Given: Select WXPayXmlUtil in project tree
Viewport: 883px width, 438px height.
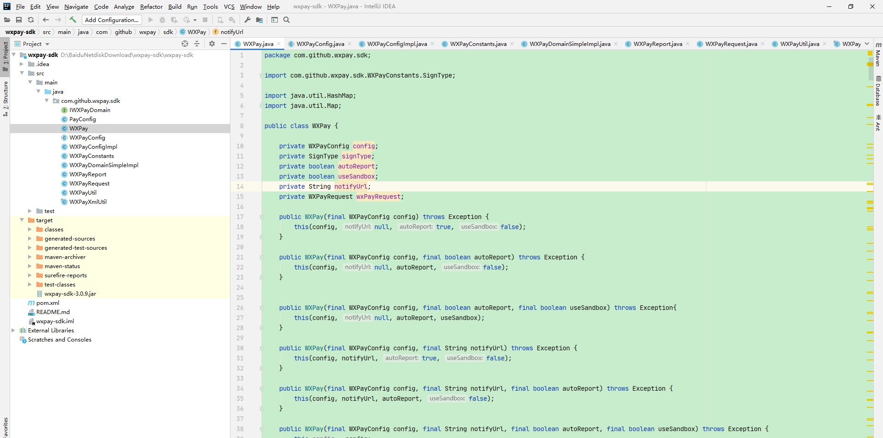Looking at the screenshot, I should (87, 202).
